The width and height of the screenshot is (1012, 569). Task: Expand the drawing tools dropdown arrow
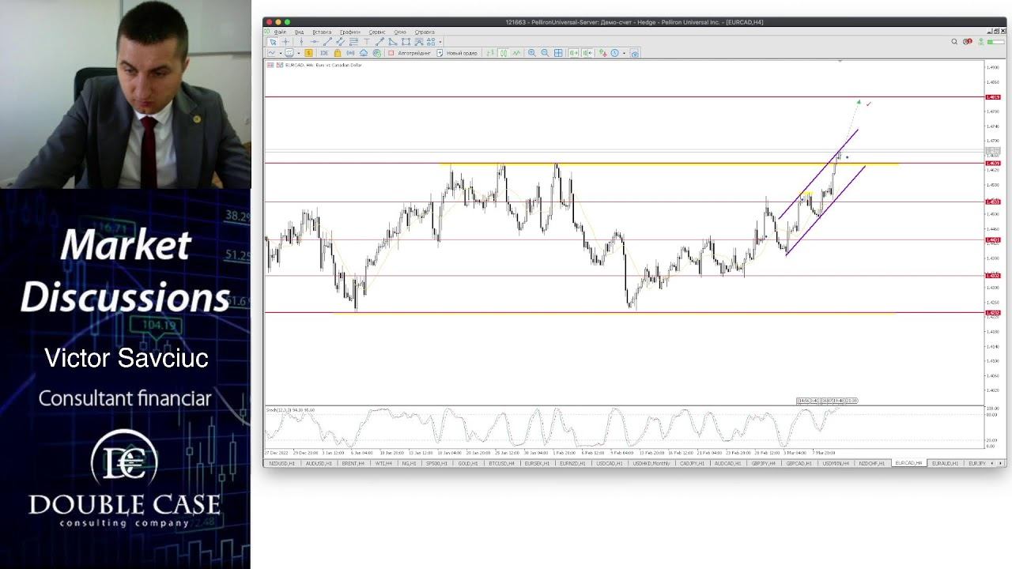[x=440, y=42]
